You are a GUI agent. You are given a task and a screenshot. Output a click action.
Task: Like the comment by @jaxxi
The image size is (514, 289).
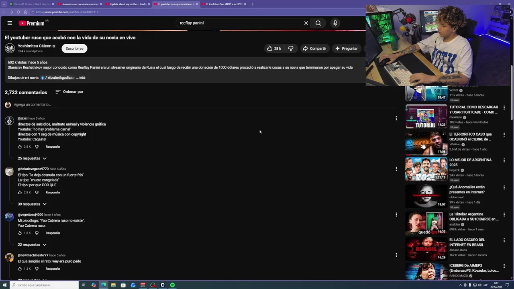pos(20,147)
